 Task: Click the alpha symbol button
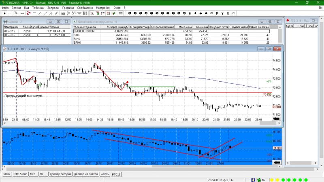(211, 13)
